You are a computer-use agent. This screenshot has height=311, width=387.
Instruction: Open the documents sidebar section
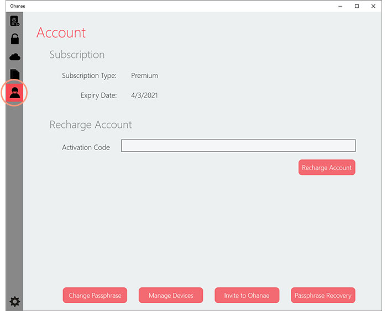click(14, 74)
